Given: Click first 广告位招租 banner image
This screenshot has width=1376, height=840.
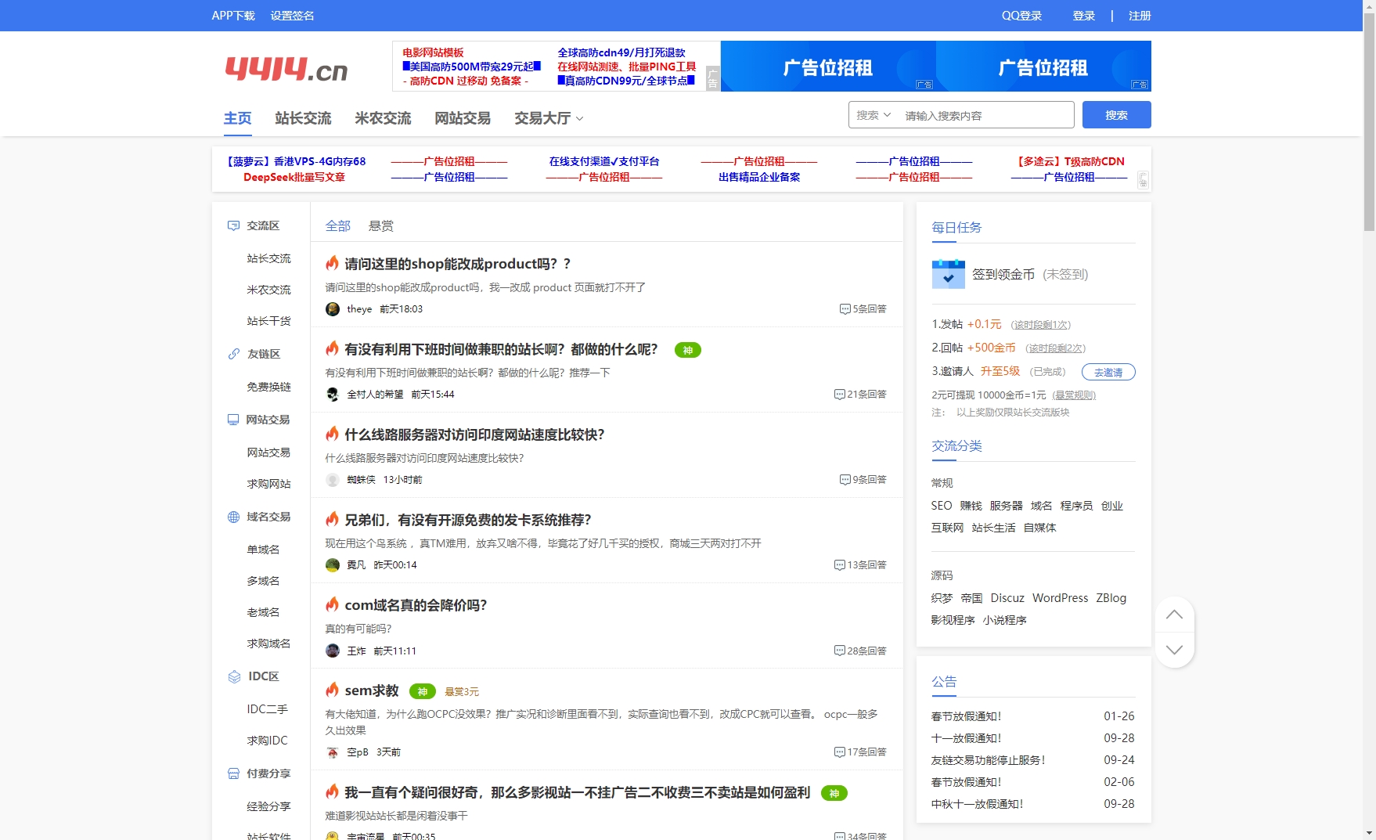Looking at the screenshot, I should pyautogui.click(x=828, y=67).
